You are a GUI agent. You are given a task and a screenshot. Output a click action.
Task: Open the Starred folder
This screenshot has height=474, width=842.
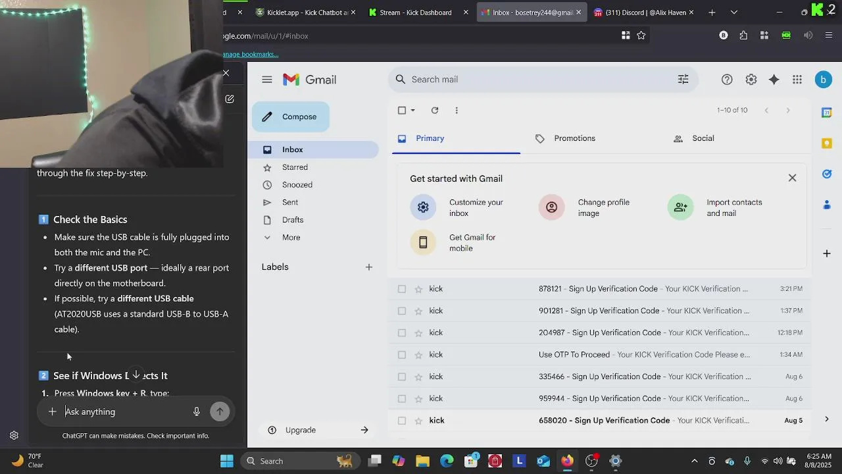coord(295,167)
